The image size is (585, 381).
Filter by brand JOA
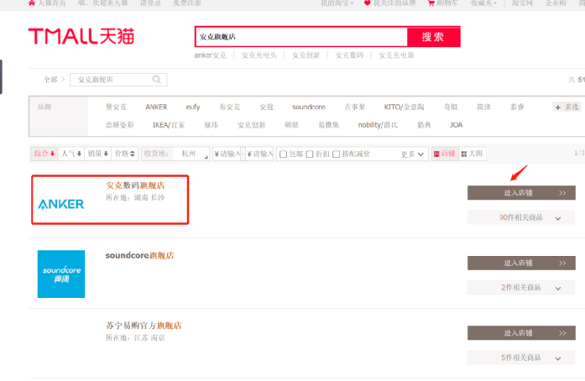456,125
